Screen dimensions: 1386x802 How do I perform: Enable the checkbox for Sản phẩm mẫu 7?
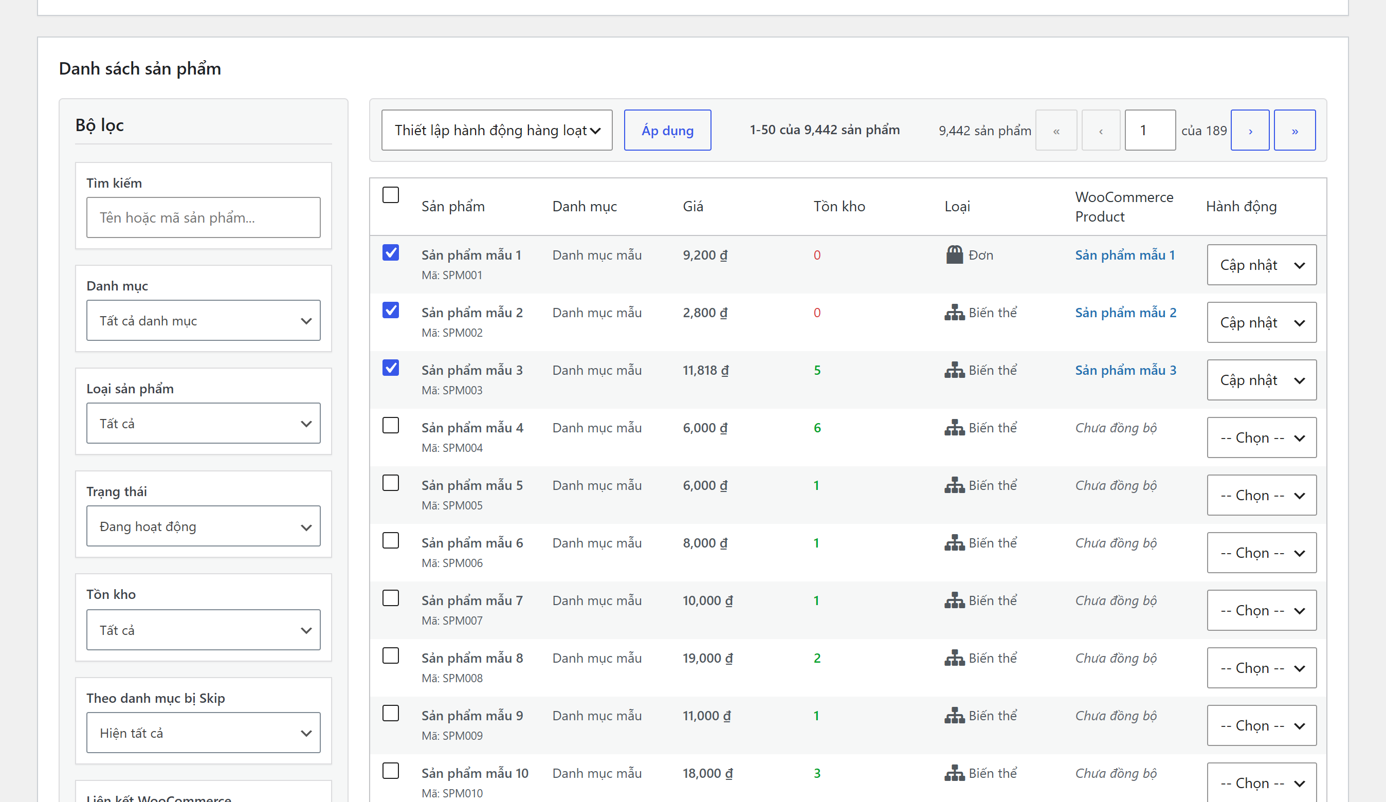pos(391,598)
